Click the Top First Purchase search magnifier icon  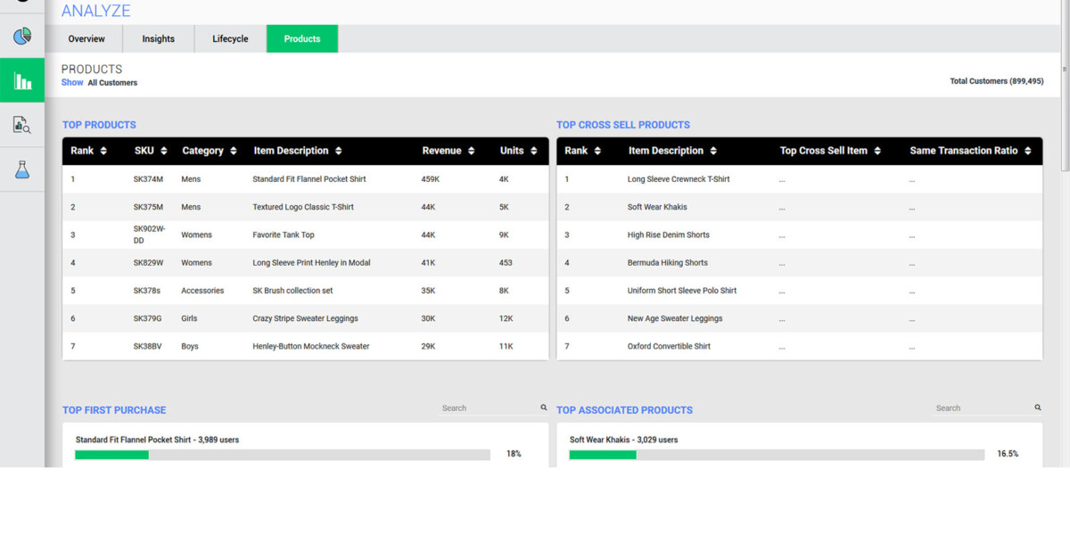(x=544, y=407)
